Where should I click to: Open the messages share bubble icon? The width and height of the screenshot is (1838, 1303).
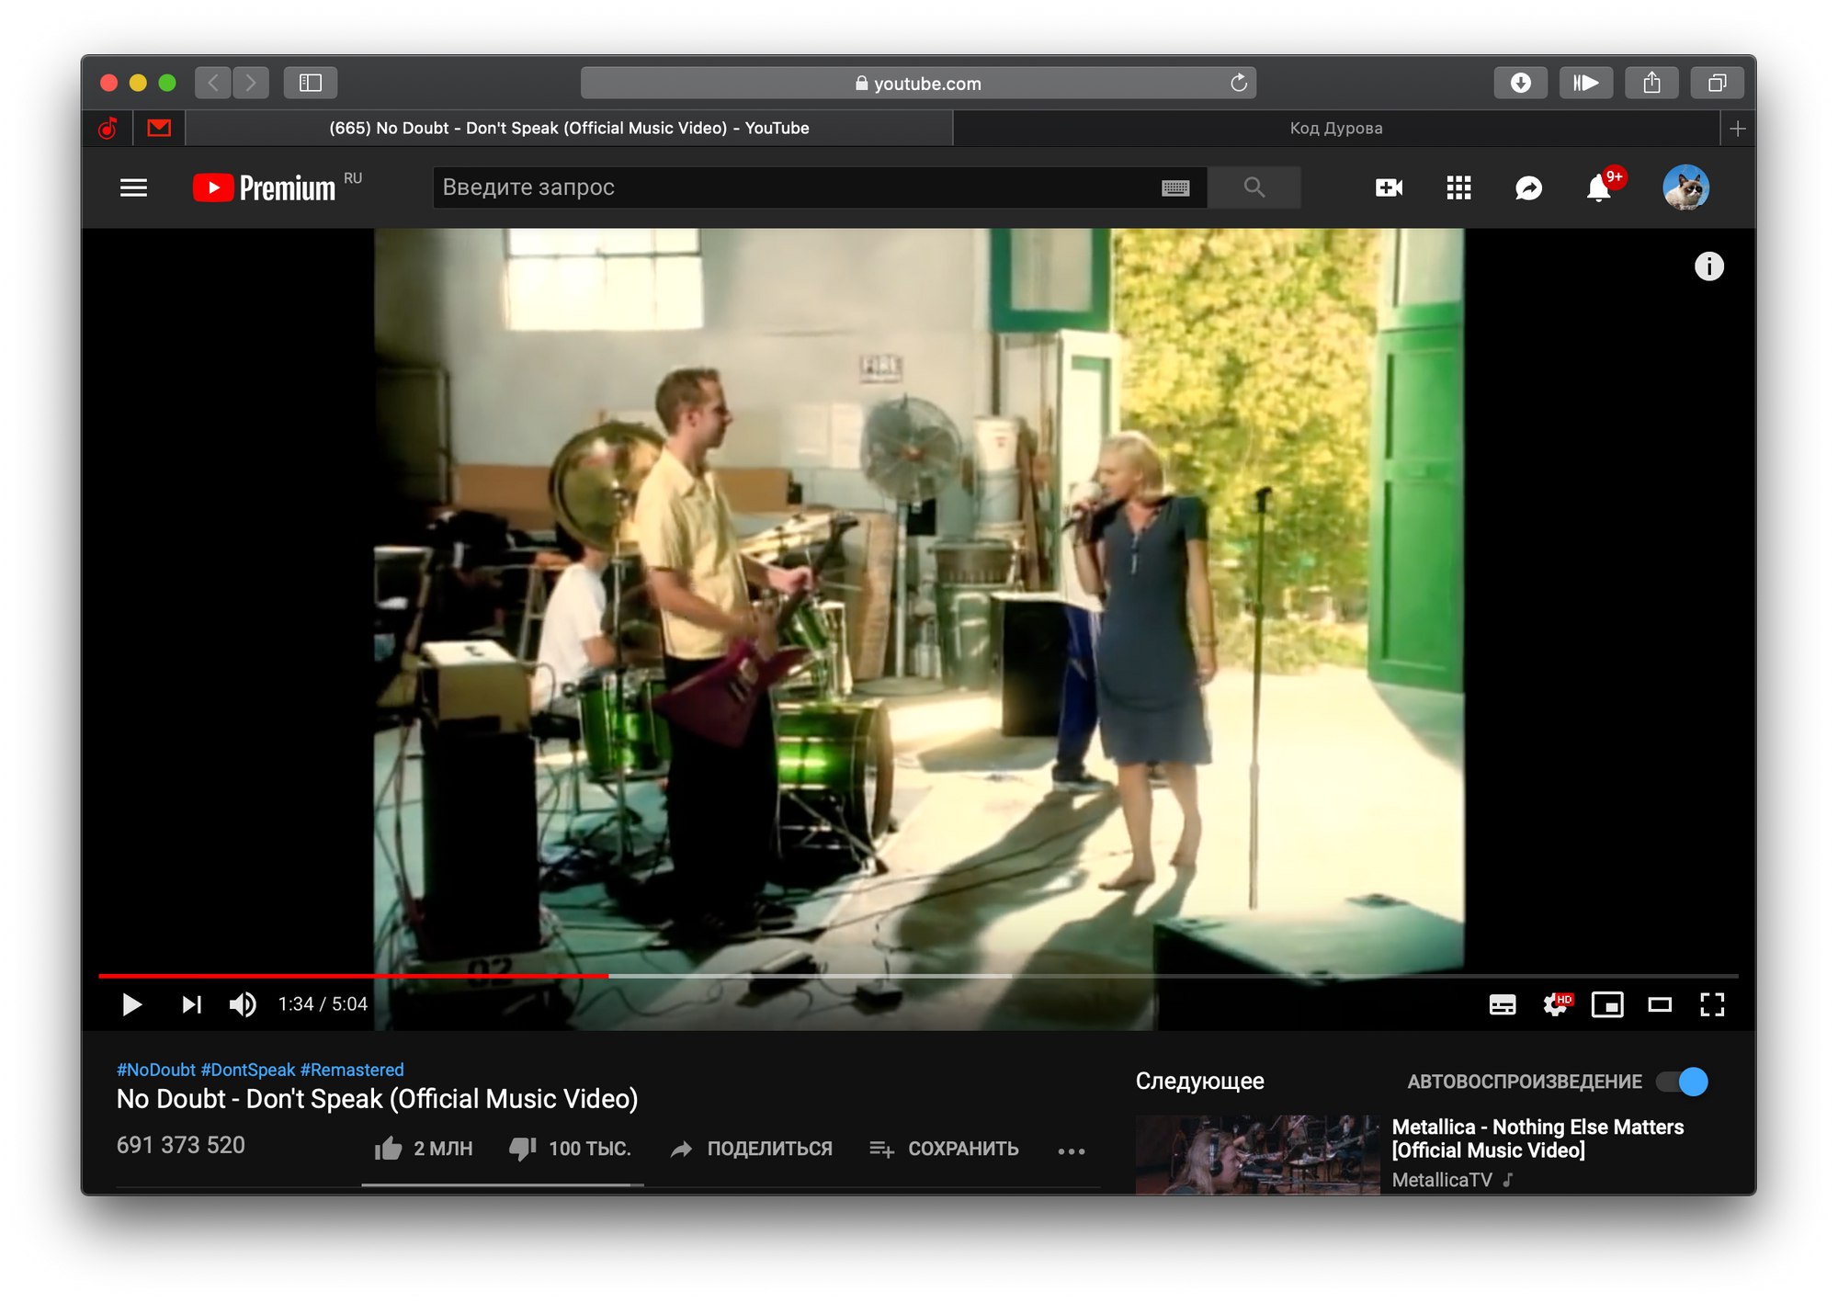[x=1527, y=187]
